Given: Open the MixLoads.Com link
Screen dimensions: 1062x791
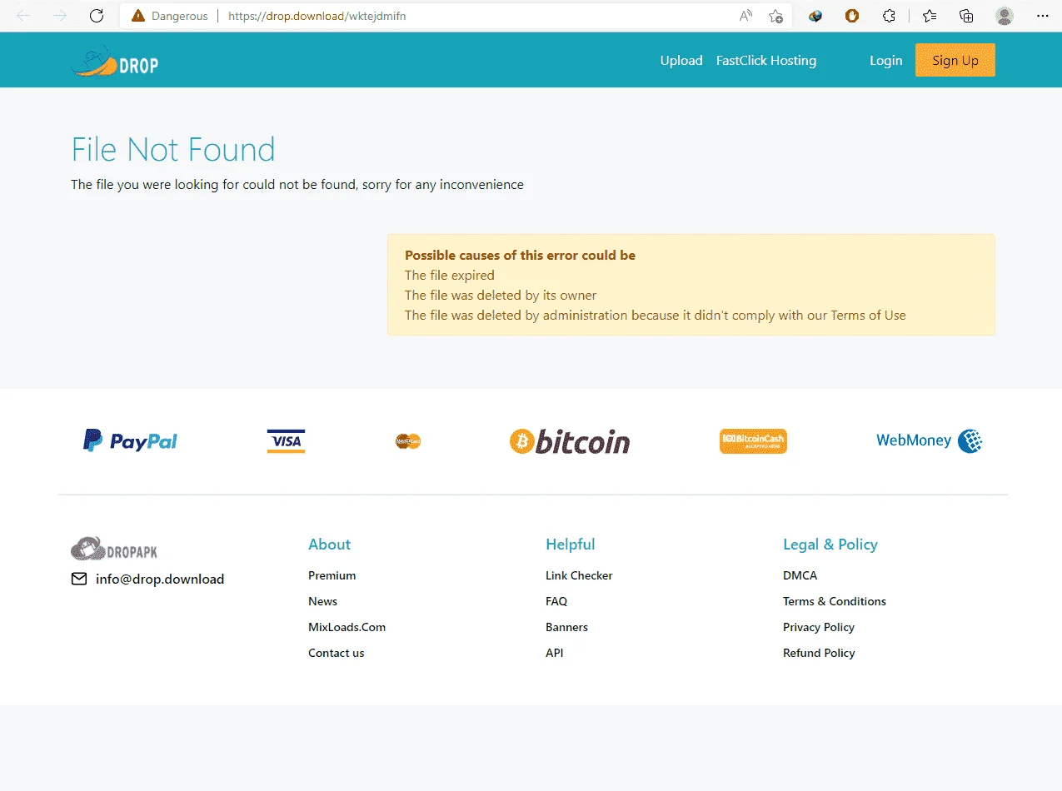Looking at the screenshot, I should click(347, 627).
